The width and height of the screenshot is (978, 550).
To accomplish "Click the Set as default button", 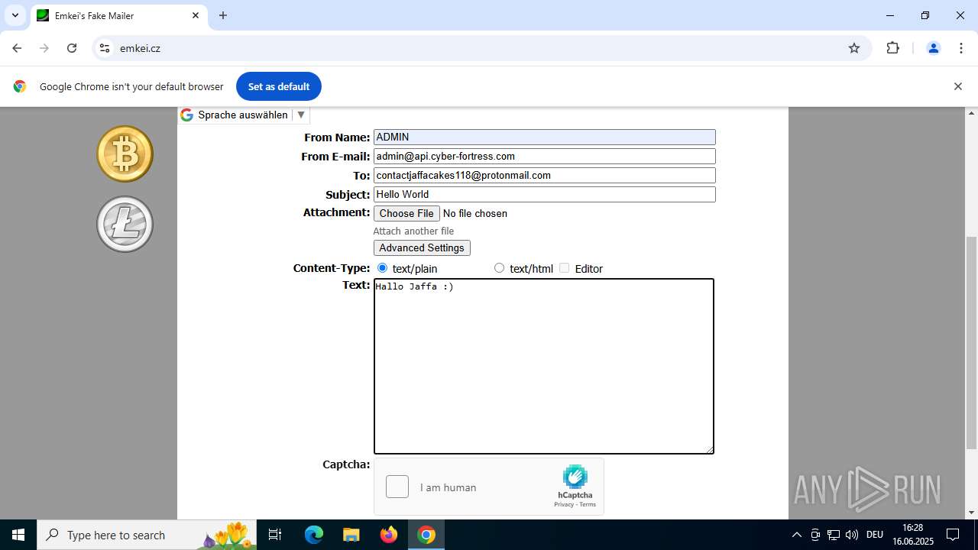I will click(x=279, y=86).
